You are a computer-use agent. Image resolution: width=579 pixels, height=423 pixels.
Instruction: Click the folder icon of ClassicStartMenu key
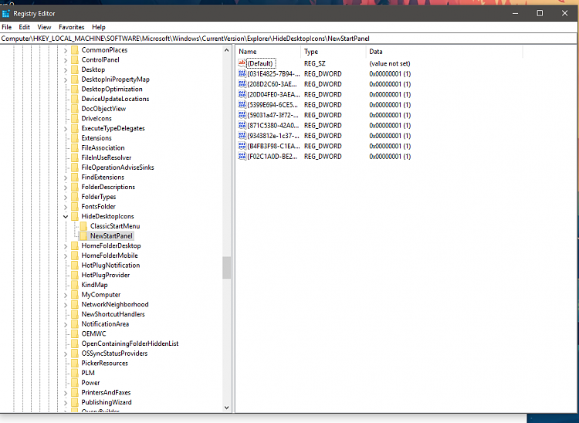click(x=83, y=226)
